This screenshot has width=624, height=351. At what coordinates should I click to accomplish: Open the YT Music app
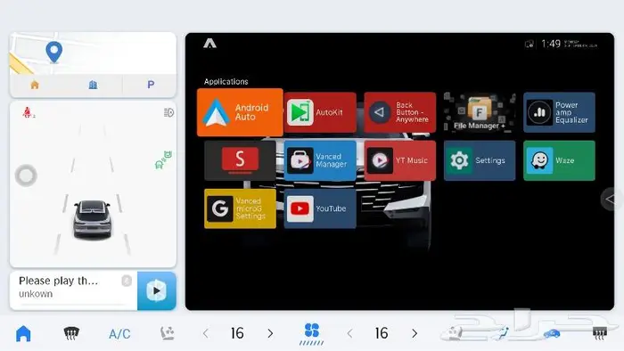coord(399,160)
